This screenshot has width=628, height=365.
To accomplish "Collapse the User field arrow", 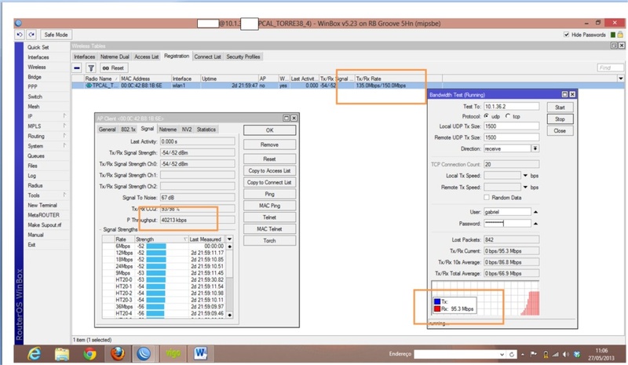I will click(535, 212).
